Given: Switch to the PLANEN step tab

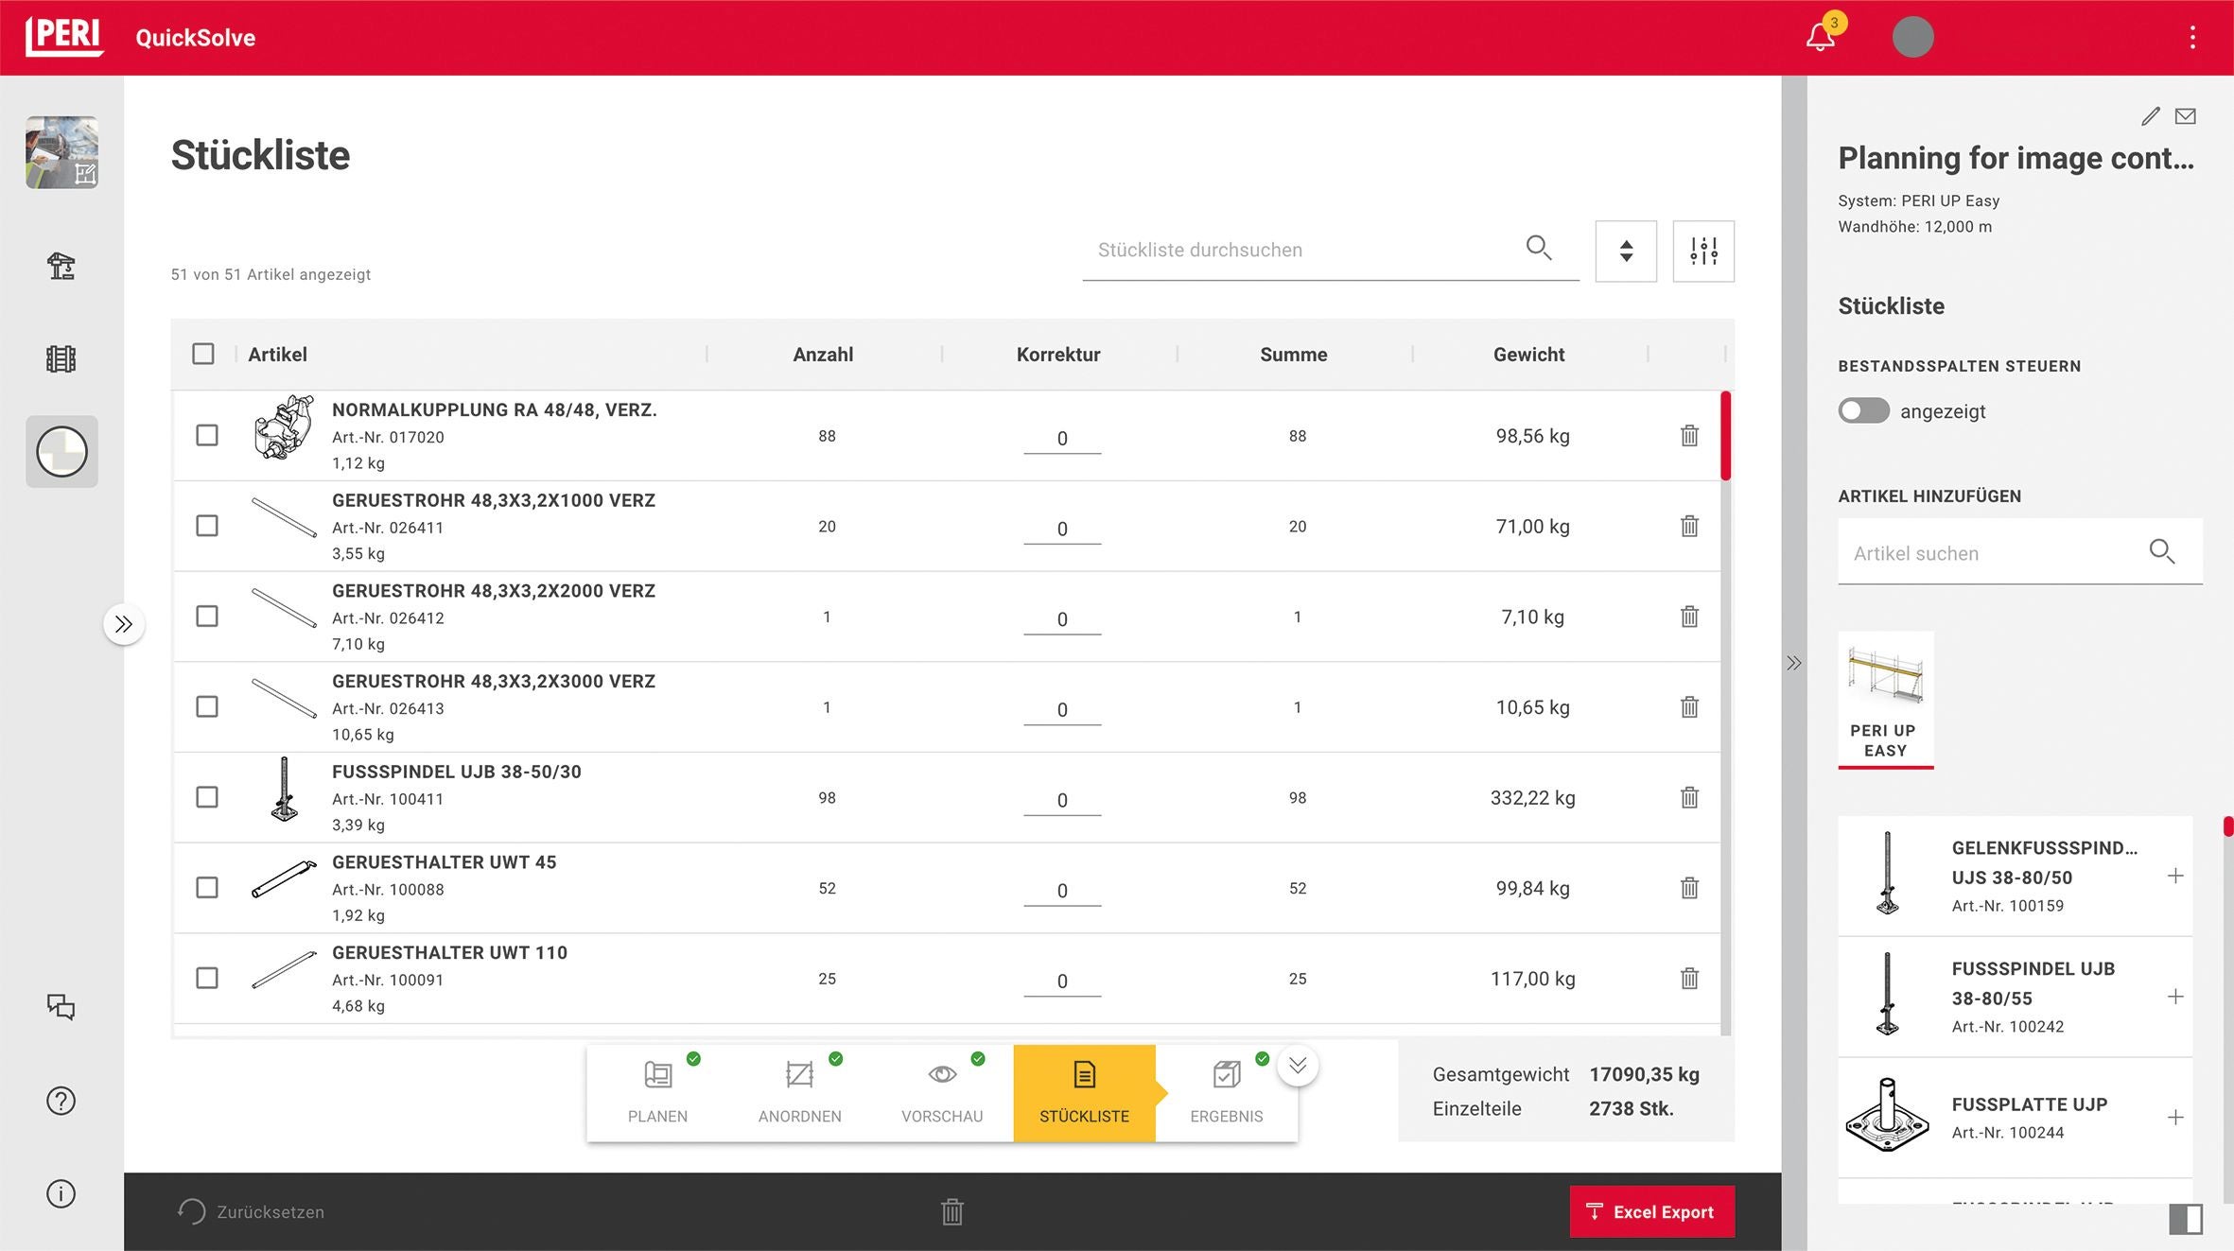Looking at the screenshot, I should (657, 1092).
